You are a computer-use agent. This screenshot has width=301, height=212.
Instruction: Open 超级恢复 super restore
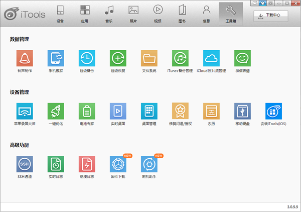click(118, 58)
